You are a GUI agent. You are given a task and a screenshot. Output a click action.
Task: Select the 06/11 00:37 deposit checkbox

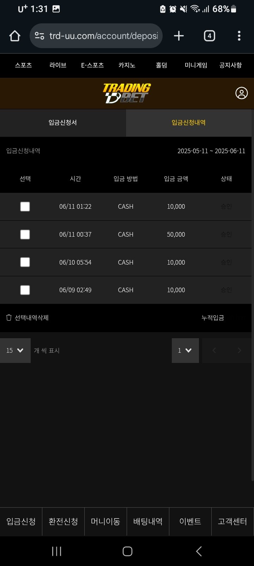coord(25,235)
